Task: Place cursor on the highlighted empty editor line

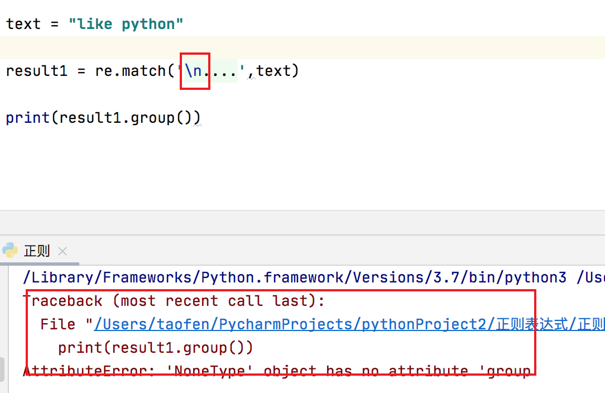Action: [x=302, y=48]
